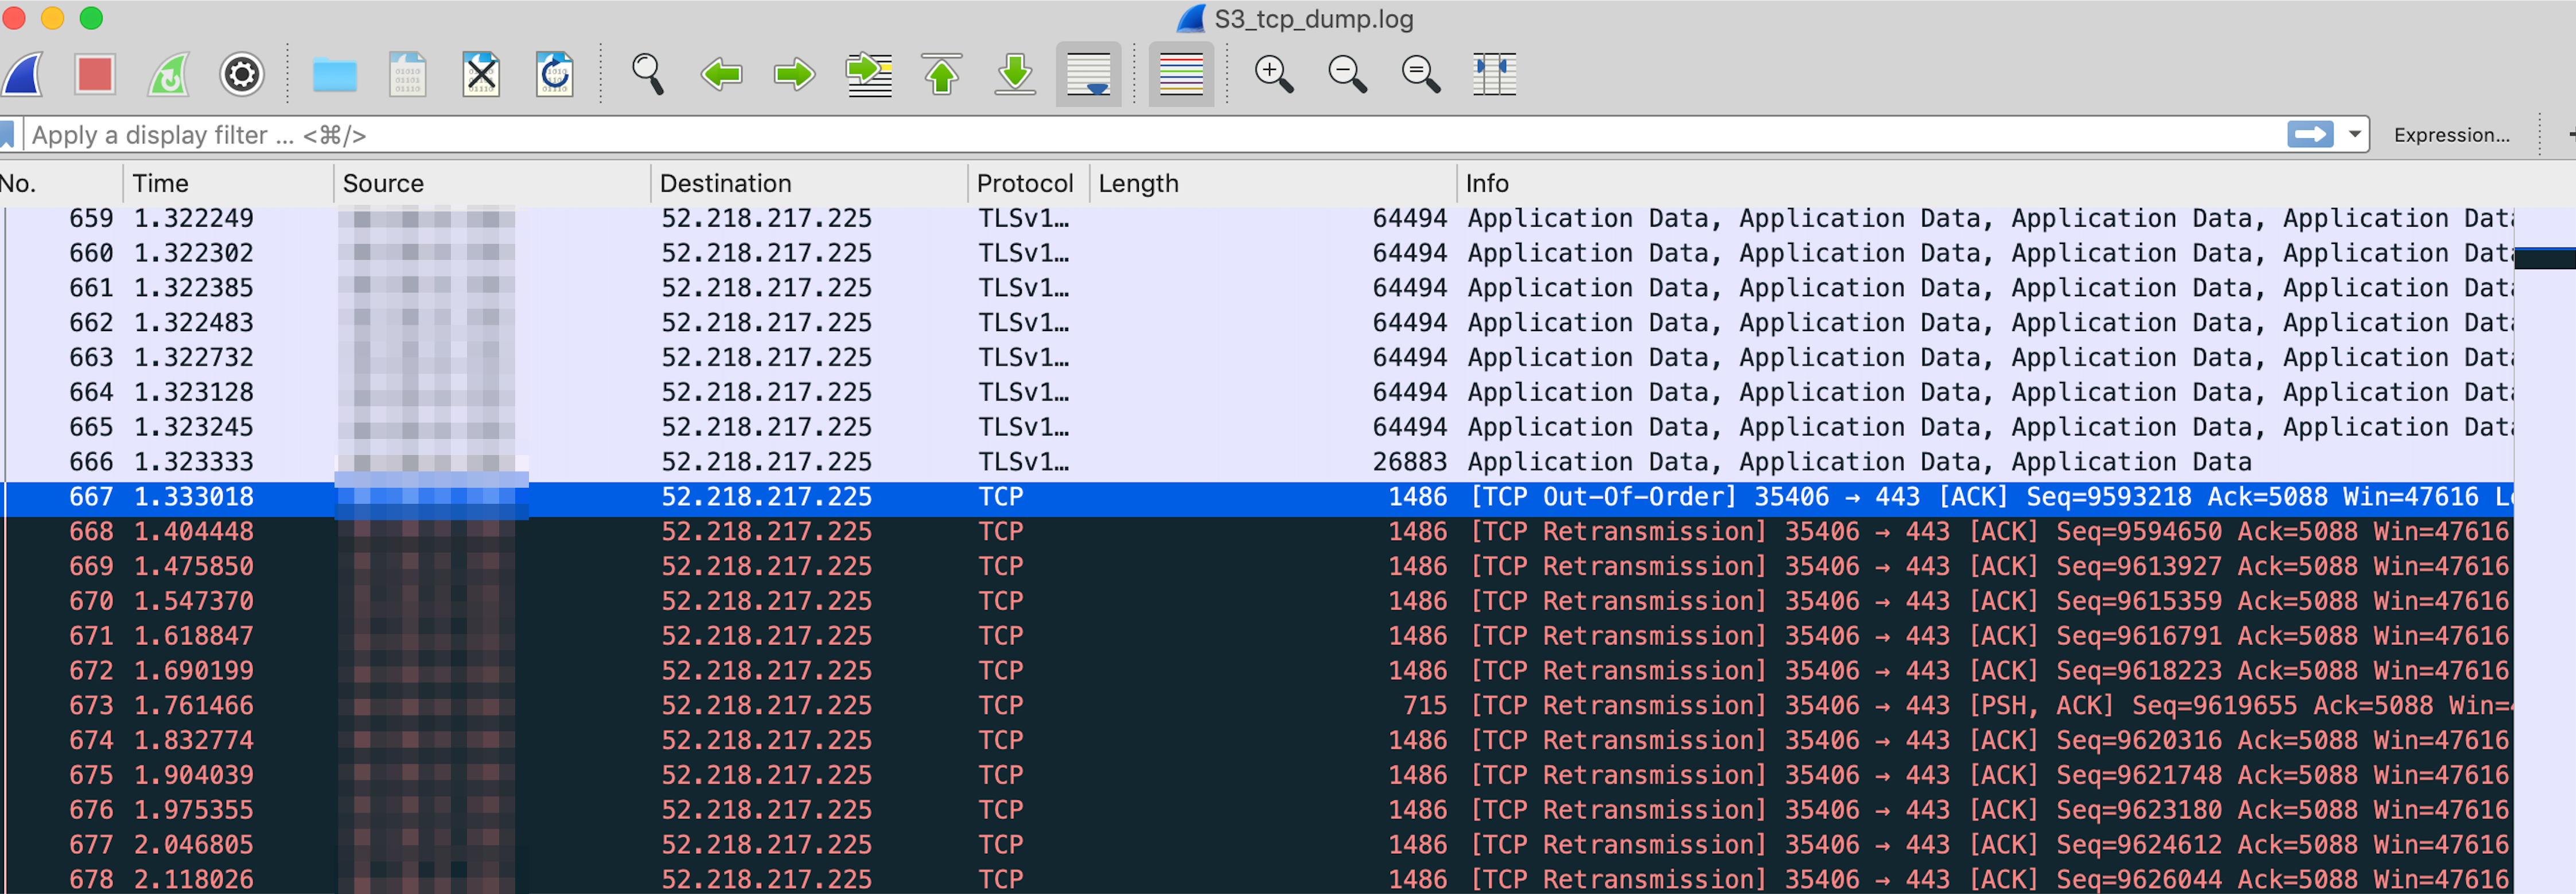
Task: Open the Expression... filter builder
Action: tap(2451, 135)
